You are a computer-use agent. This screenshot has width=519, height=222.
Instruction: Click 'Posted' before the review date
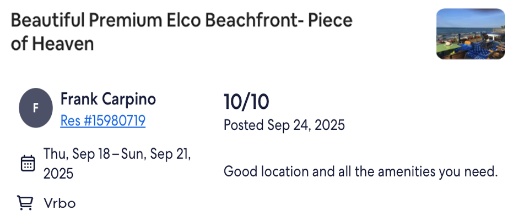(244, 125)
